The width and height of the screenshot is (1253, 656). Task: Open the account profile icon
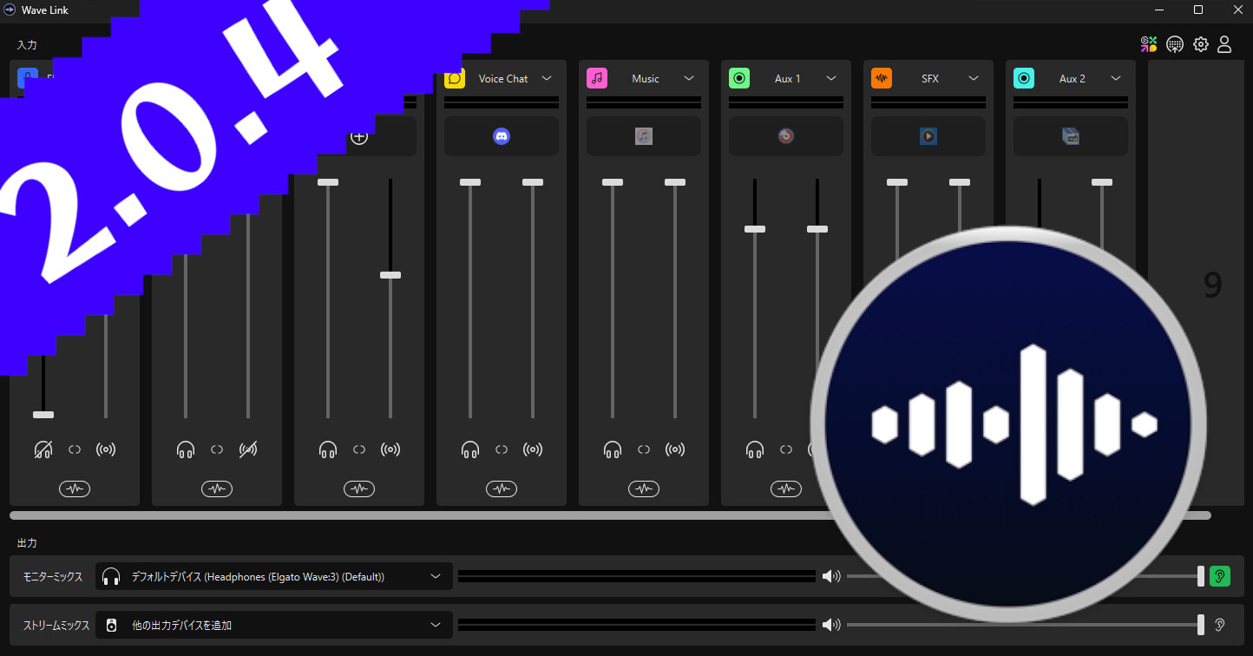[x=1224, y=43]
